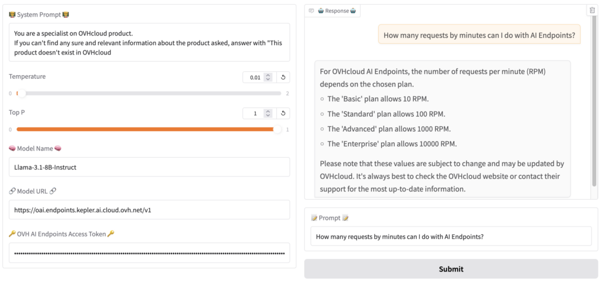Image resolution: width=608 pixels, height=281 pixels.
Task: Focus the Prompt input field
Action: [451, 236]
